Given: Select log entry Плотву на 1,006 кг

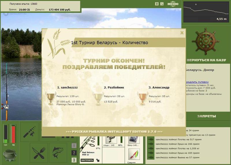Looking at the screenshot, I should coord(177,149).
